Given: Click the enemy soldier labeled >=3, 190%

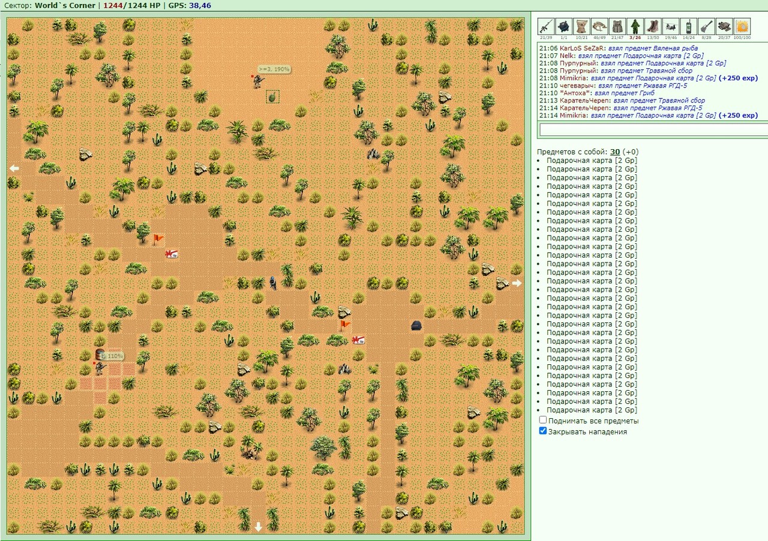Looking at the screenshot, I should coord(257,81).
